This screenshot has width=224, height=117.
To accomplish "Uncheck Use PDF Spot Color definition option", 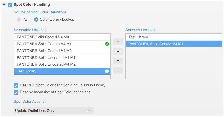I will pos(16,85).
